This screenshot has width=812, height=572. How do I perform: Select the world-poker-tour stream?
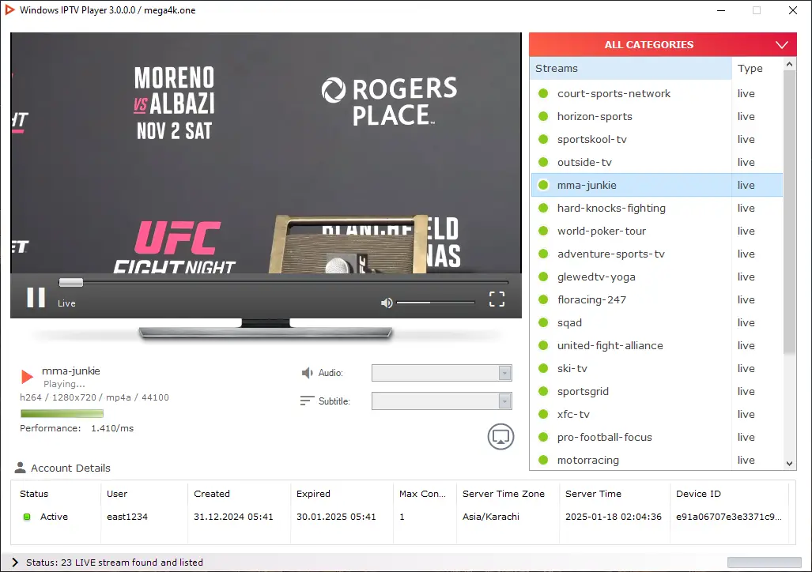(x=657, y=231)
